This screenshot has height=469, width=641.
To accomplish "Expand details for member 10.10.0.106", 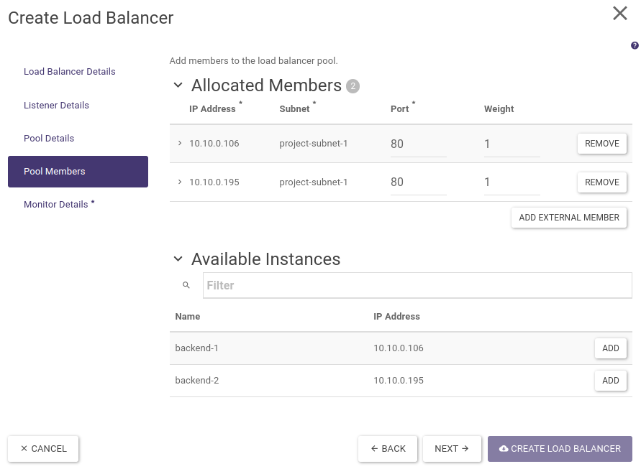I will pyautogui.click(x=180, y=144).
